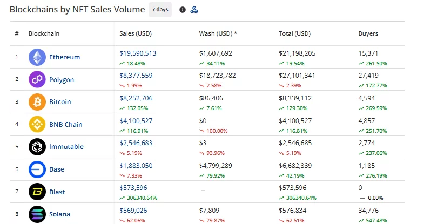Image resolution: width=444 pixels, height=224 pixels.
Task: Click Polygon sales value $8,377,559
Action: click(x=136, y=76)
